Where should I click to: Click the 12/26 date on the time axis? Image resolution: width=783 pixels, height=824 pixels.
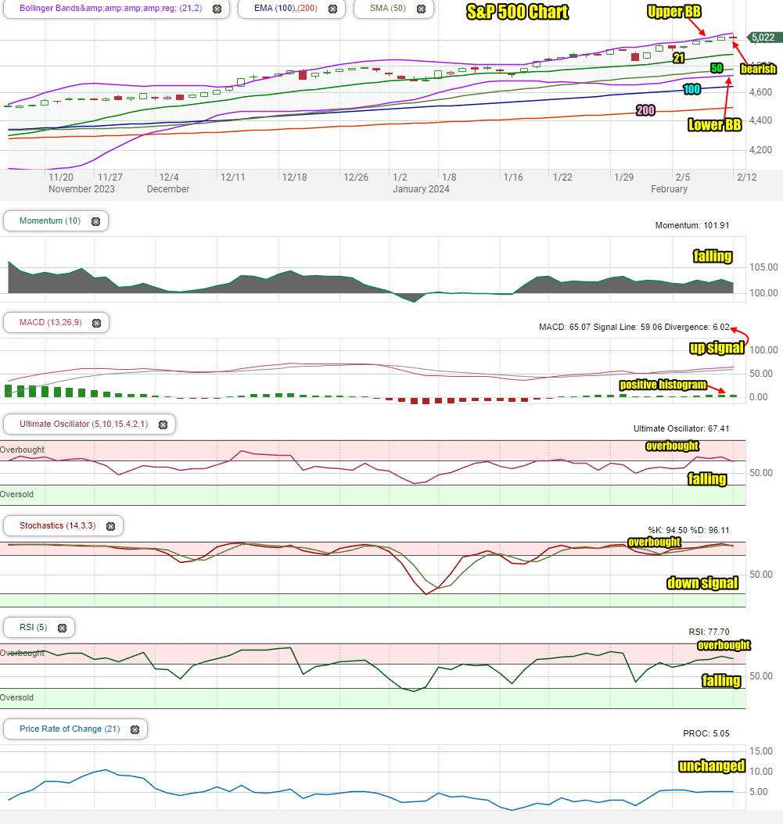point(356,177)
